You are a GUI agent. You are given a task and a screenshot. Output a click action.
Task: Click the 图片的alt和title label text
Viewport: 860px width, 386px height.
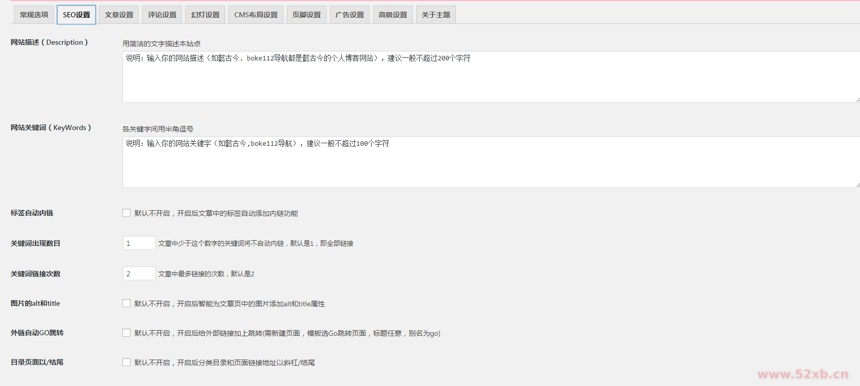coord(35,303)
